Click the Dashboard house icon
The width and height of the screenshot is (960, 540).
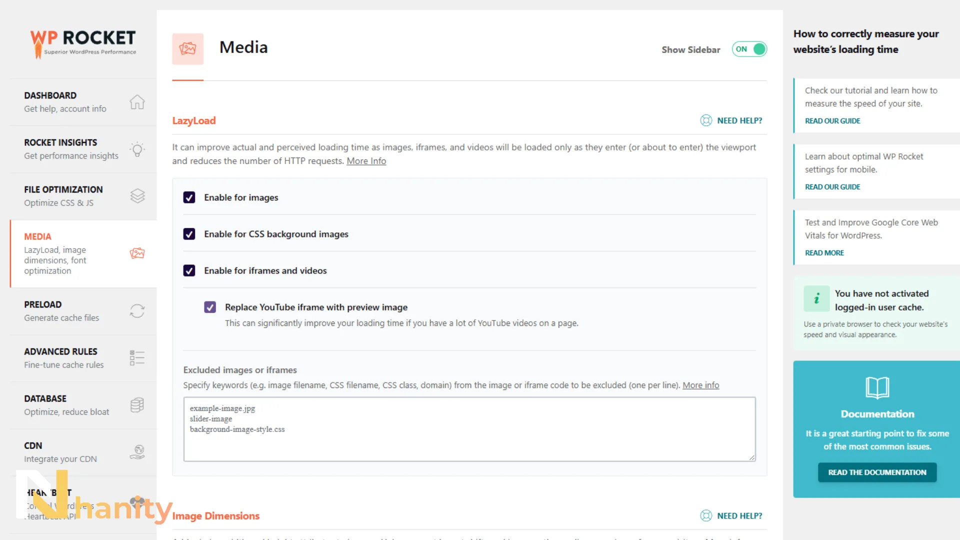pyautogui.click(x=137, y=102)
